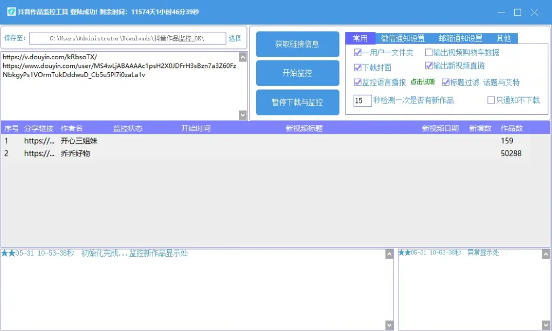Click share link cell in row 2
The height and width of the screenshot is (331, 552).
point(39,154)
